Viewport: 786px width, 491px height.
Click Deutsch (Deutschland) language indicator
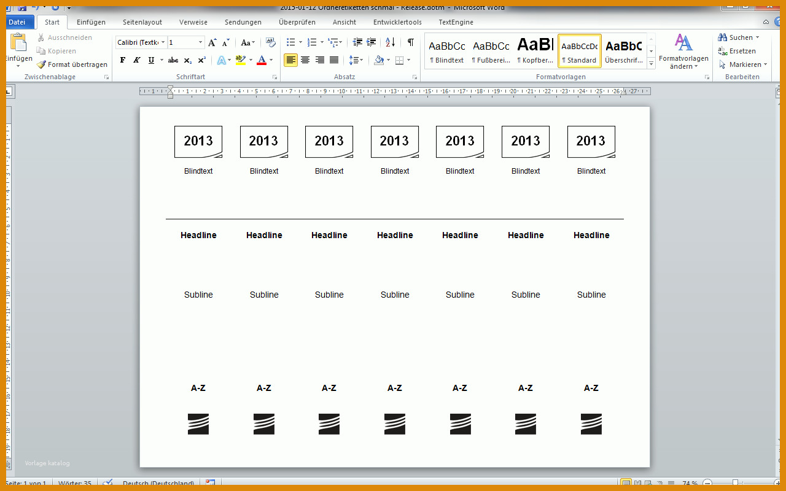(158, 484)
